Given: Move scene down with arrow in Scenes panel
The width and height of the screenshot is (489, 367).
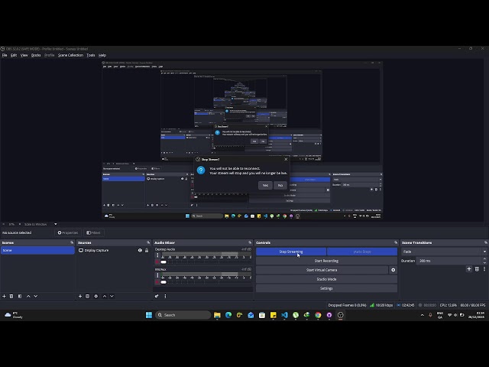Looking at the screenshot, I should 36,296.
